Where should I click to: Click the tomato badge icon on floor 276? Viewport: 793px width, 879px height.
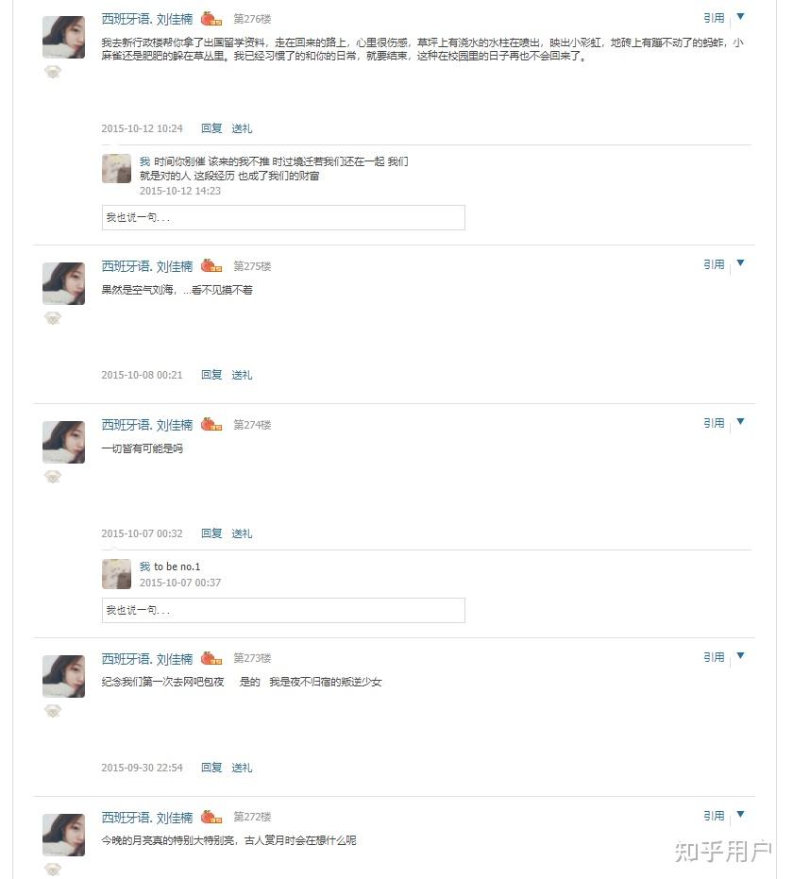pyautogui.click(x=211, y=19)
